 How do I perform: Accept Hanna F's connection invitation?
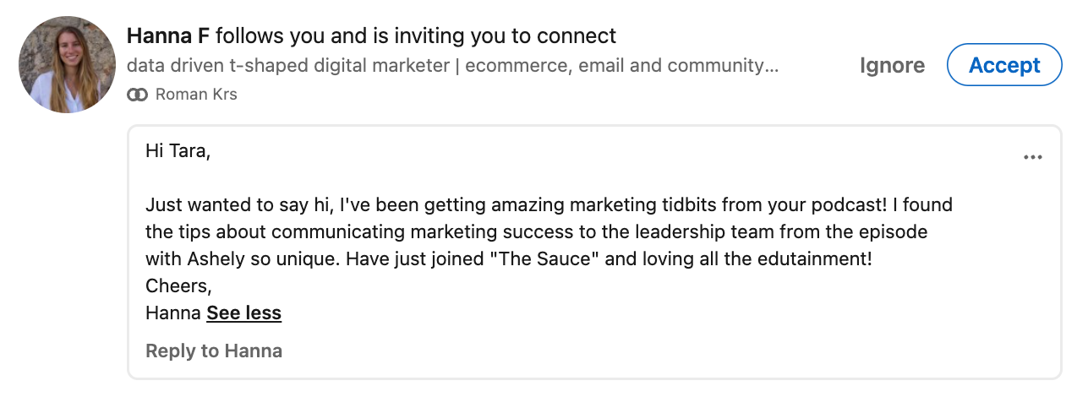1004,65
